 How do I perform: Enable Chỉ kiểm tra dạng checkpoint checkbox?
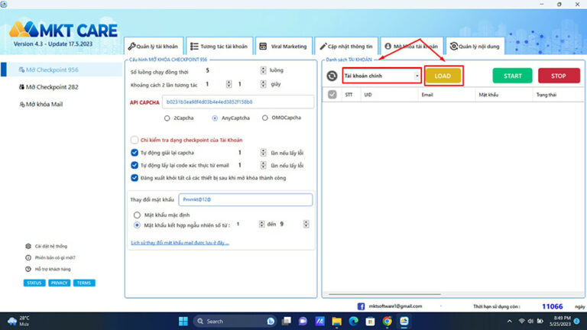click(135, 140)
